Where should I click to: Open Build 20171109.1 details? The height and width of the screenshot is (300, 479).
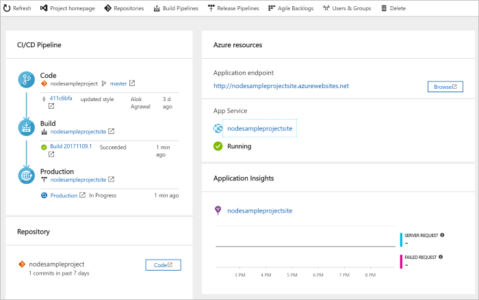70,146
